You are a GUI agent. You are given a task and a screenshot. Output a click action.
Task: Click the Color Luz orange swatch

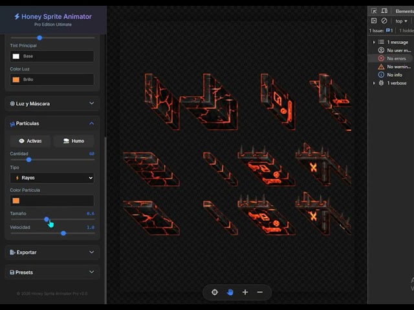click(x=16, y=79)
